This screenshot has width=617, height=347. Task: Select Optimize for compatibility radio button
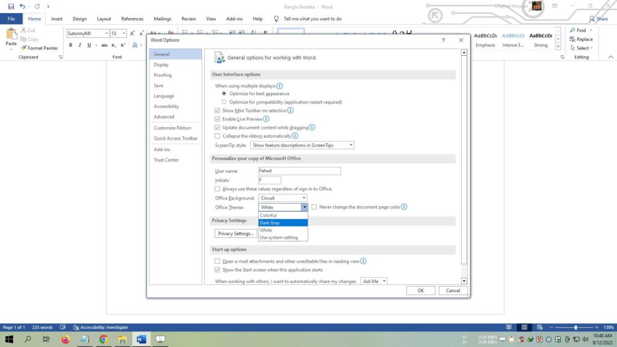(x=224, y=102)
